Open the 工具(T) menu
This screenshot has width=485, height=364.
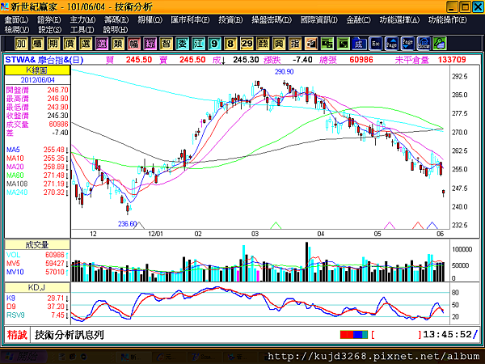(x=82, y=30)
